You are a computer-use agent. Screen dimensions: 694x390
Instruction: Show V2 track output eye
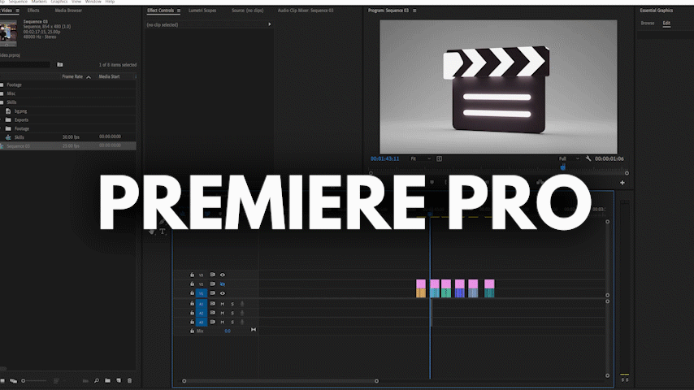tap(223, 284)
